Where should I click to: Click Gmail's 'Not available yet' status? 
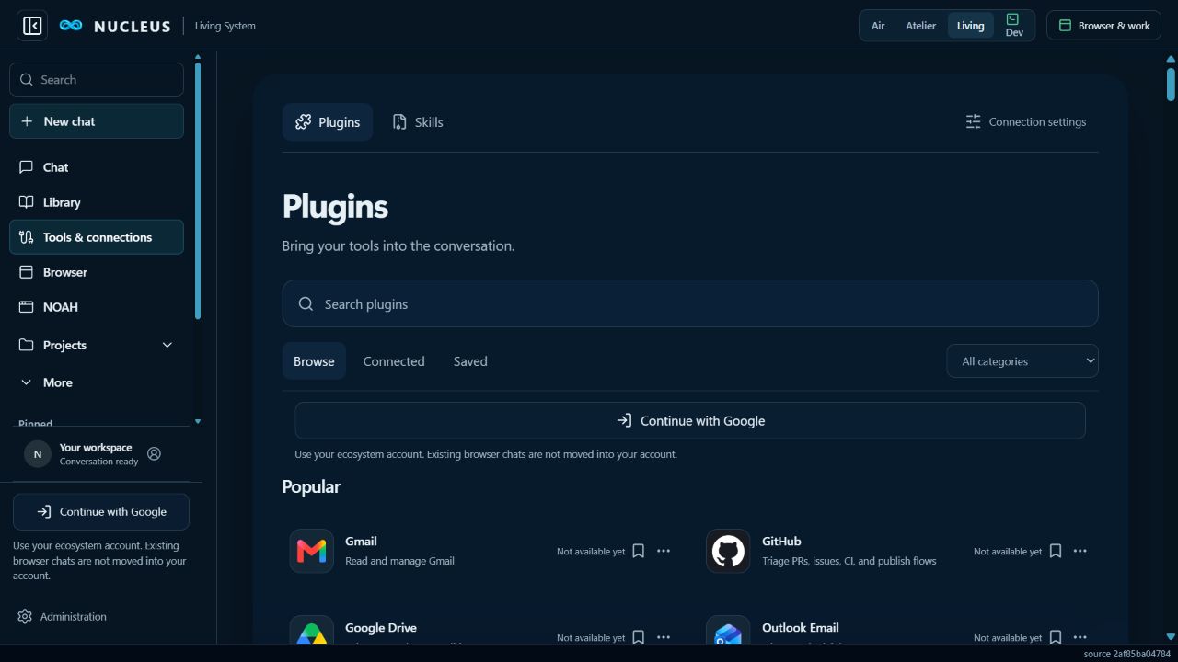point(591,552)
